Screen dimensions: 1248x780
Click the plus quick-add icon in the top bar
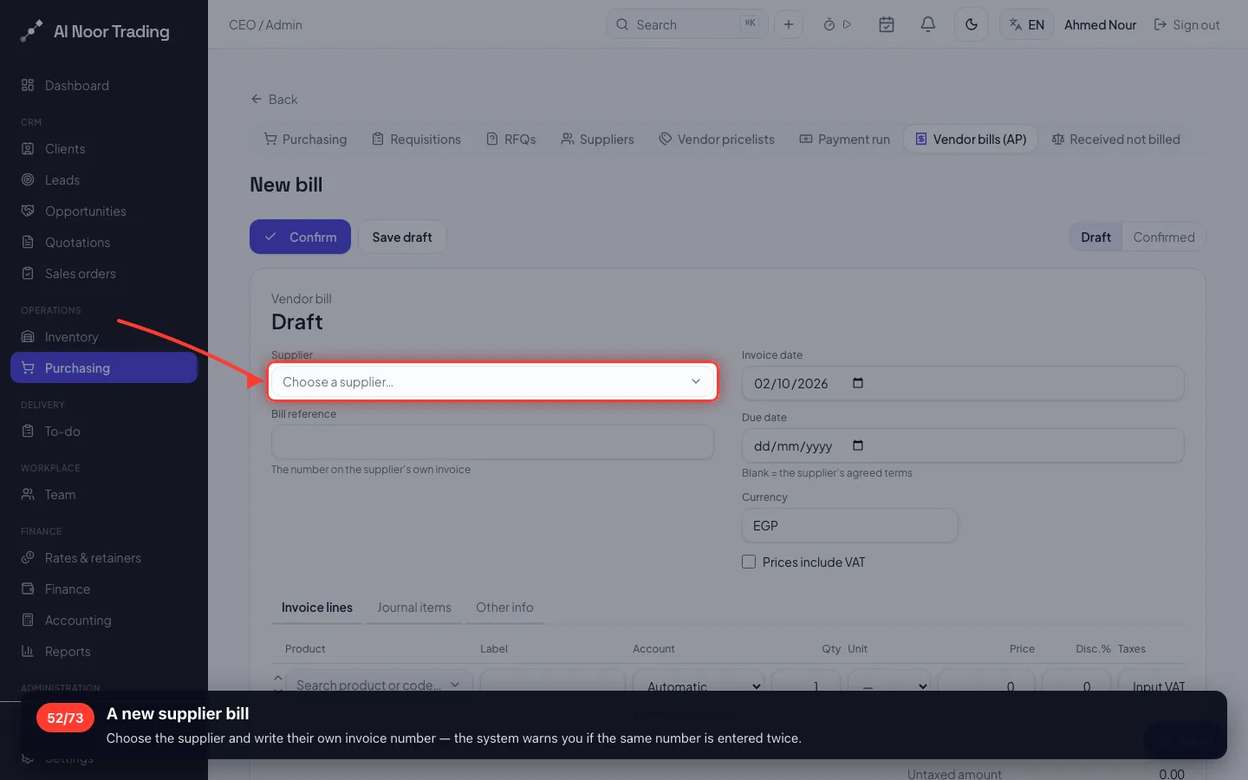(x=789, y=25)
